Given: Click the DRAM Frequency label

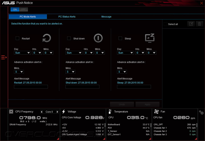Looking at the screenshot, I should tap(18, 124).
